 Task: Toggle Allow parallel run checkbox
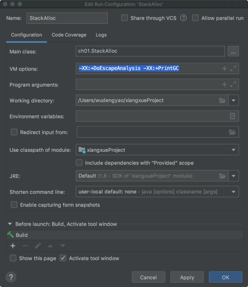[195, 18]
